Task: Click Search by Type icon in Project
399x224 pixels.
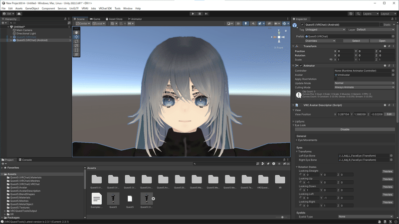Action: [x=263, y=164]
